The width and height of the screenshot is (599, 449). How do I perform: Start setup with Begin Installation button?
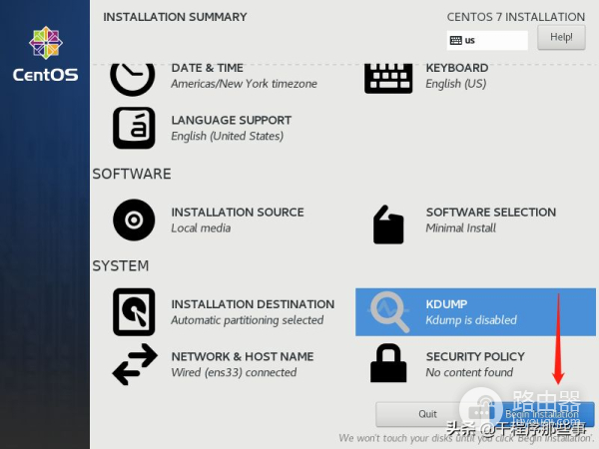(x=542, y=414)
